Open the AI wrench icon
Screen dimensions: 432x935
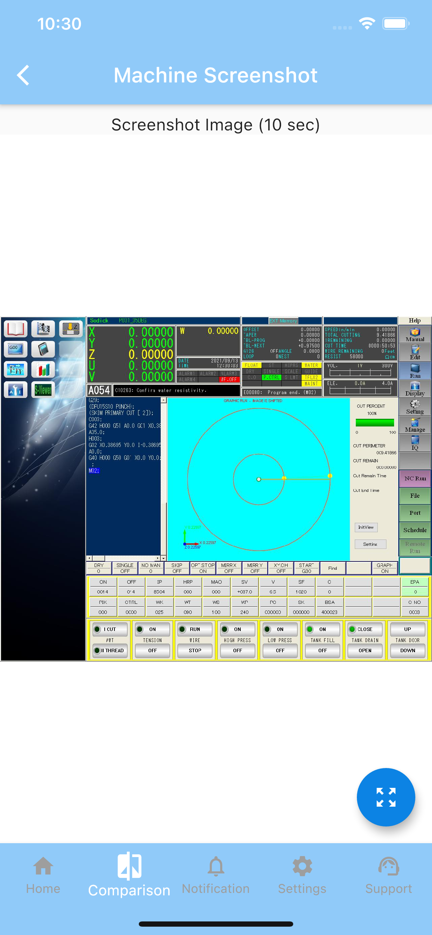click(x=15, y=390)
